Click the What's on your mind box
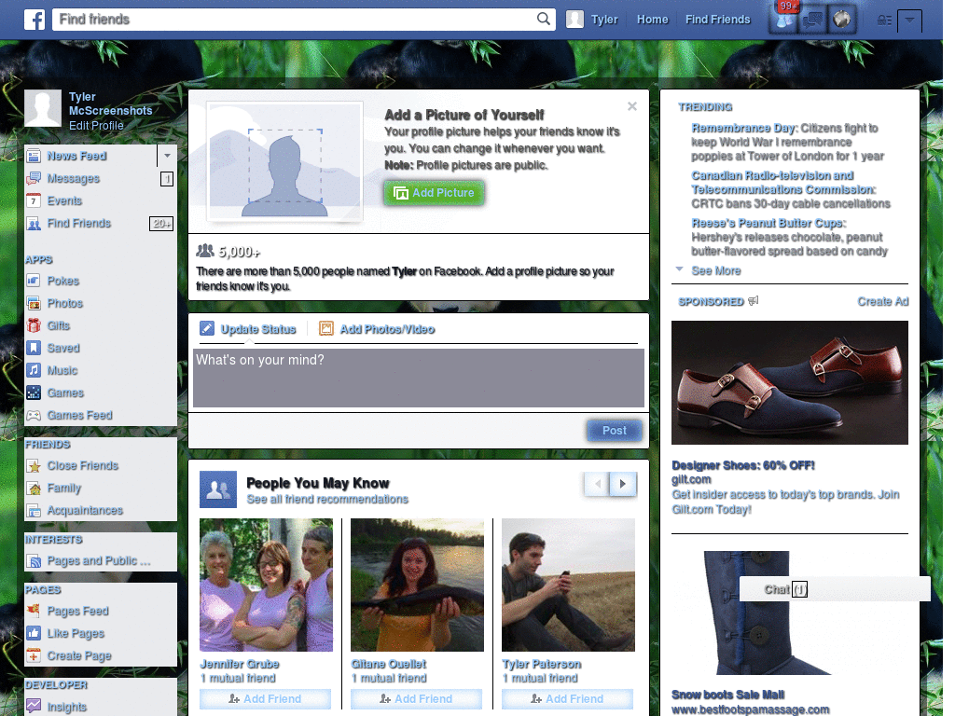 [419, 379]
